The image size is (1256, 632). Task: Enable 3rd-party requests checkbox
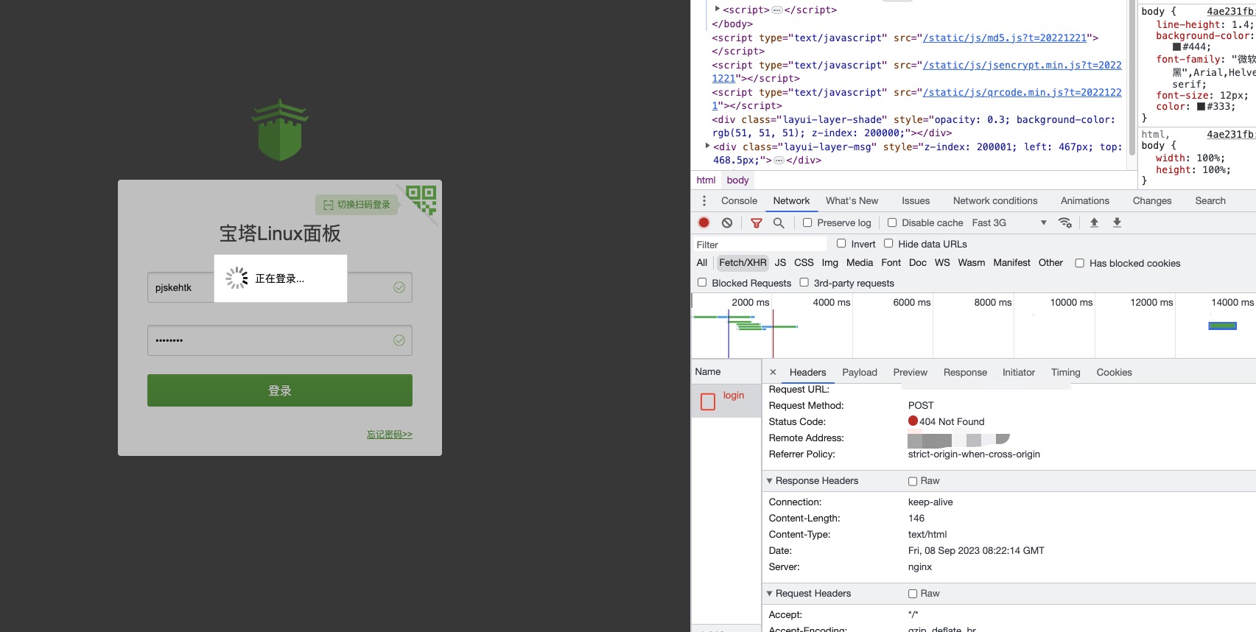(804, 282)
